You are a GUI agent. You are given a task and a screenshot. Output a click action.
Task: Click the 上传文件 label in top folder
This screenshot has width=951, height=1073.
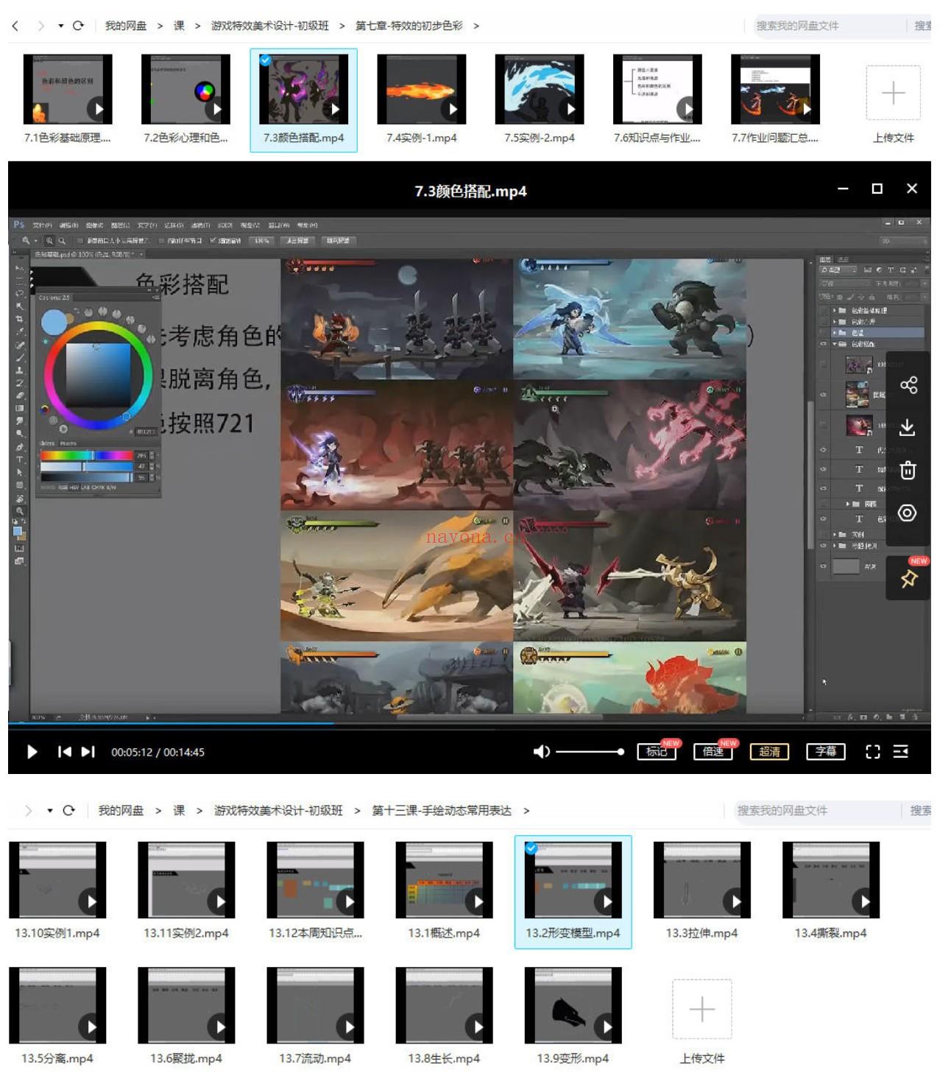893,138
